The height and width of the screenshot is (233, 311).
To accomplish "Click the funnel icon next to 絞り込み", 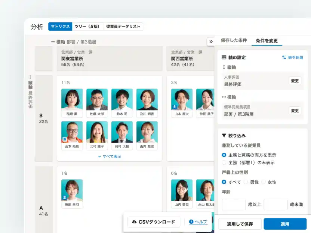I will click(224, 135).
